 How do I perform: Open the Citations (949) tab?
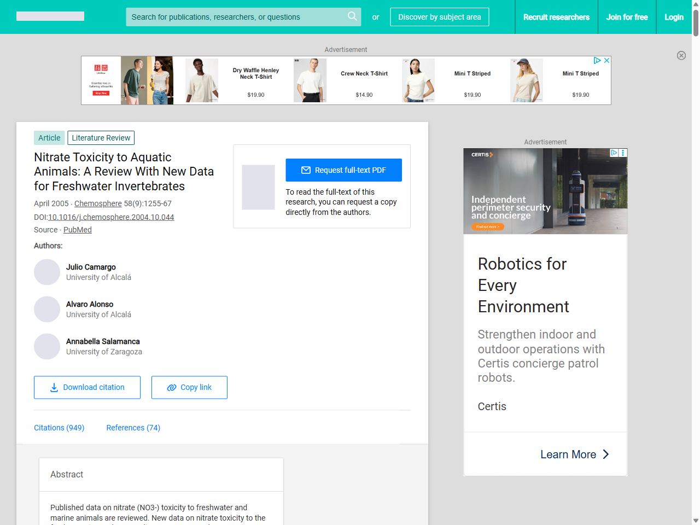(59, 427)
